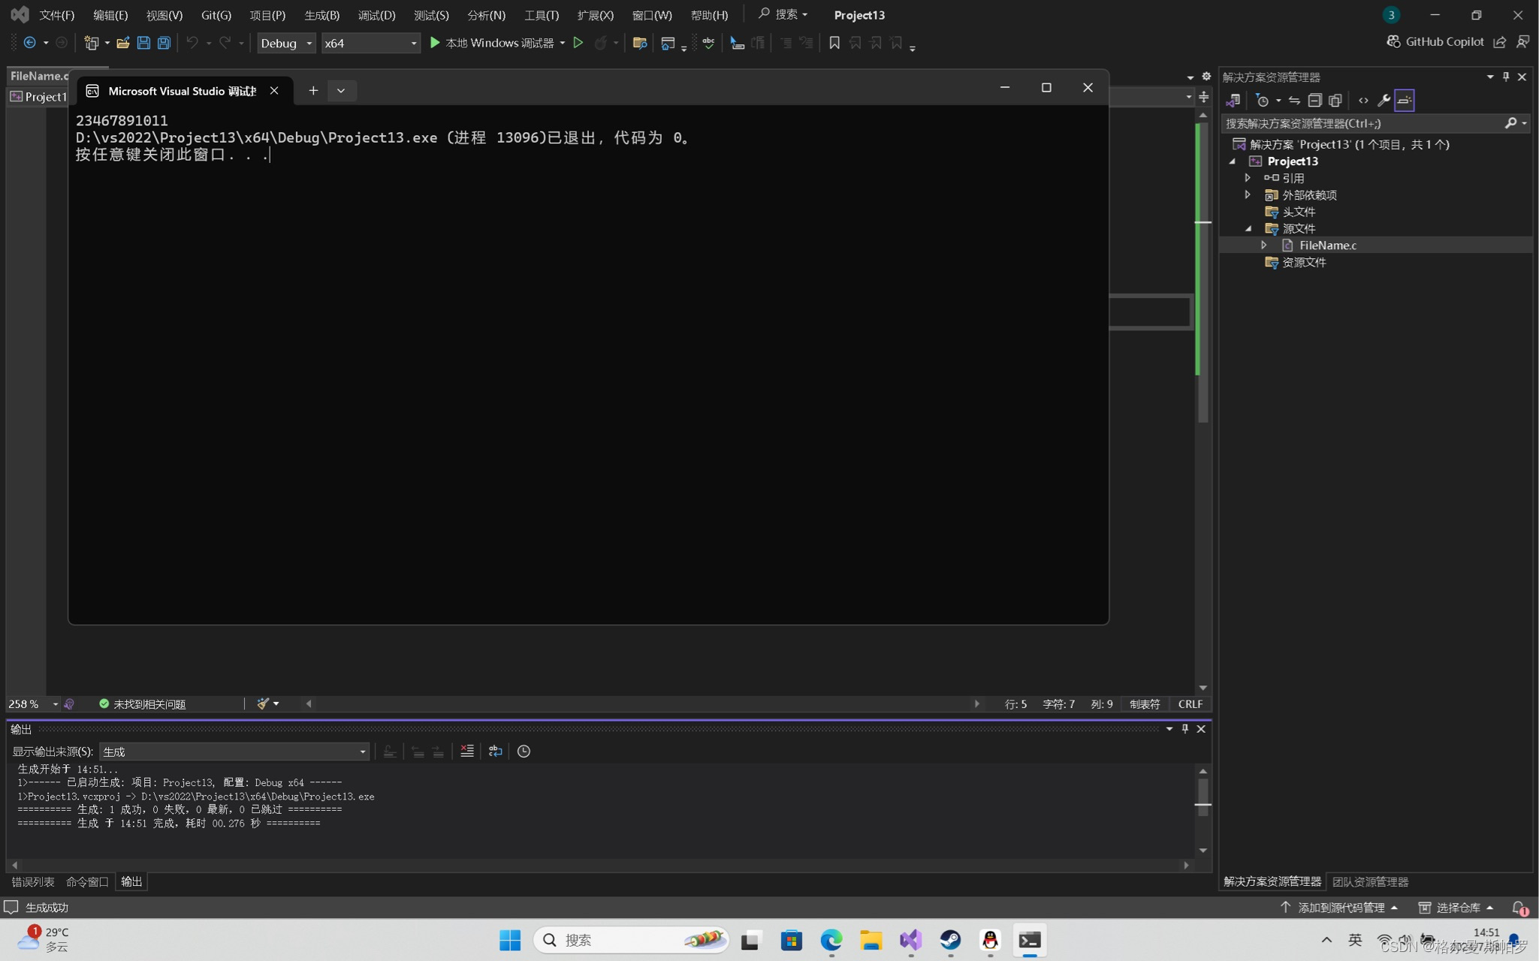Viewport: 1539px width, 961px height.
Task: Click 添加到源代码管理 in status bar
Action: pyautogui.click(x=1340, y=907)
